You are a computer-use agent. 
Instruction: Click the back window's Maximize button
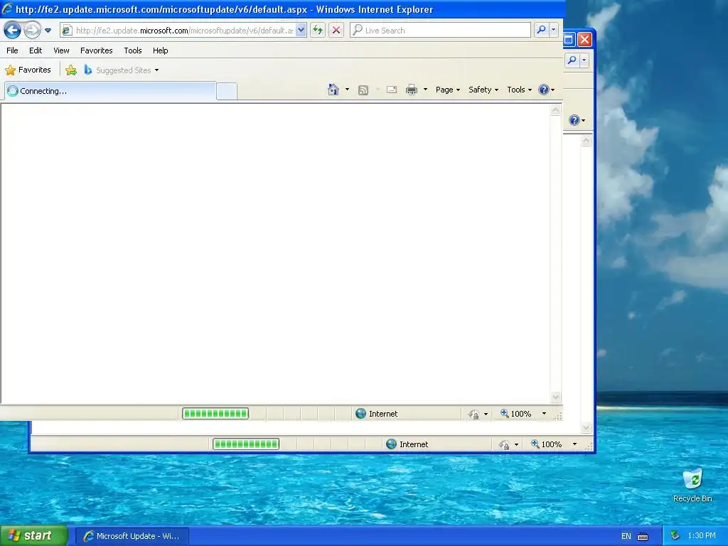tap(569, 40)
